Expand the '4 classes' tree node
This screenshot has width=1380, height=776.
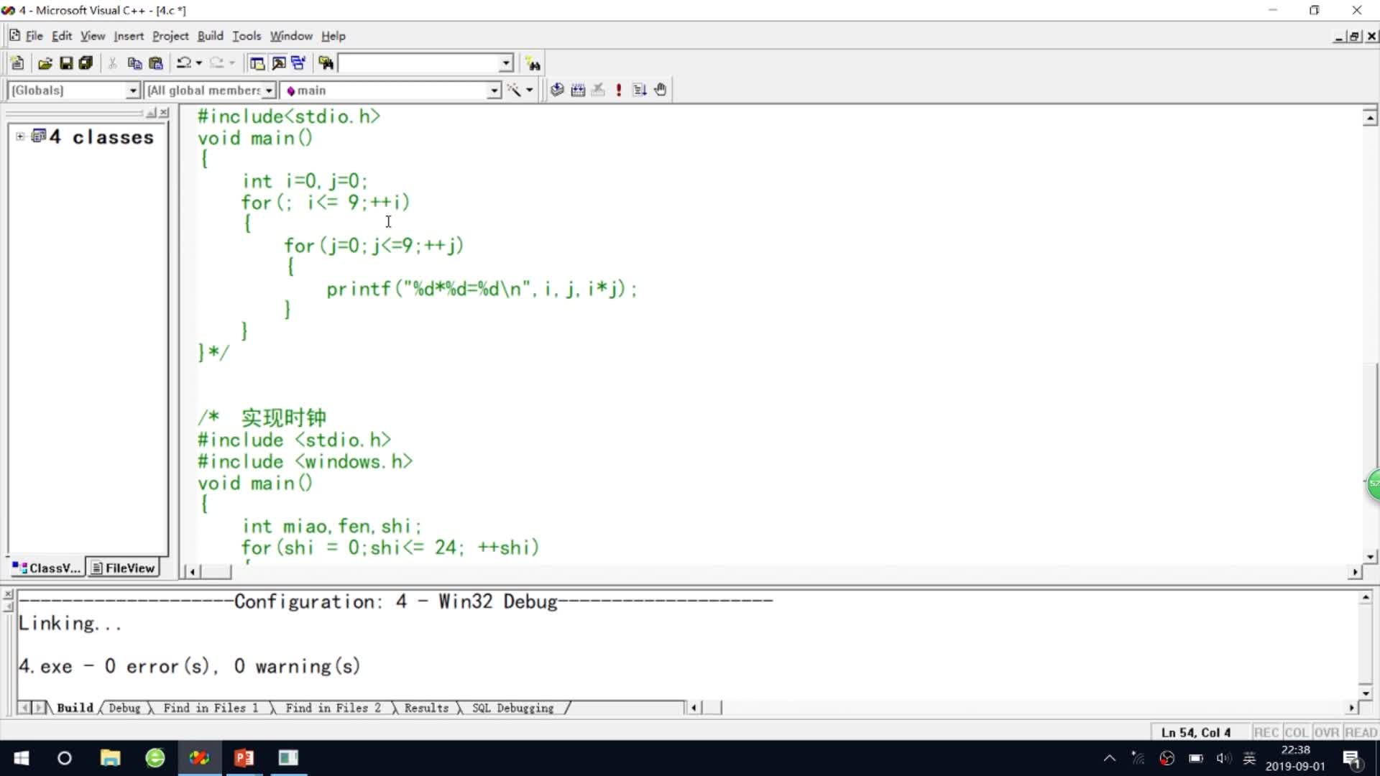click(x=20, y=137)
